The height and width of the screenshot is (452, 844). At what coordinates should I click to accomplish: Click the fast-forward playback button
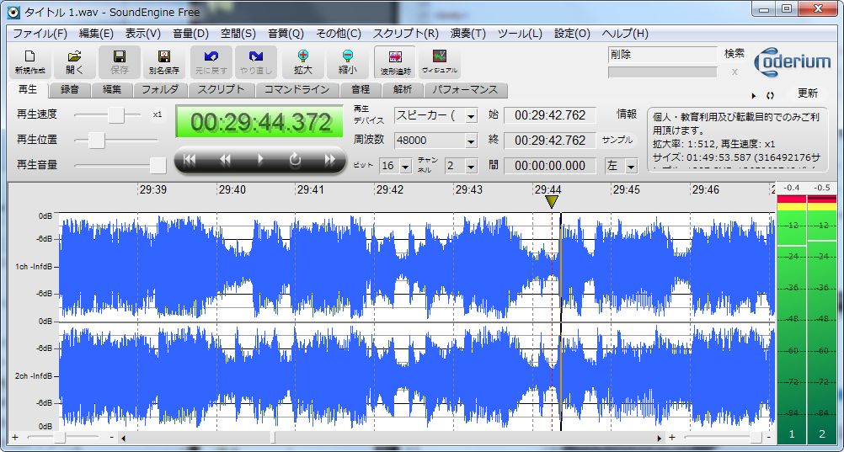(330, 159)
